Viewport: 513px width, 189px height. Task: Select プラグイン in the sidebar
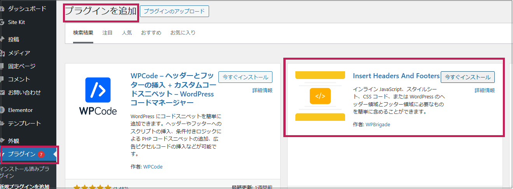click(x=22, y=154)
